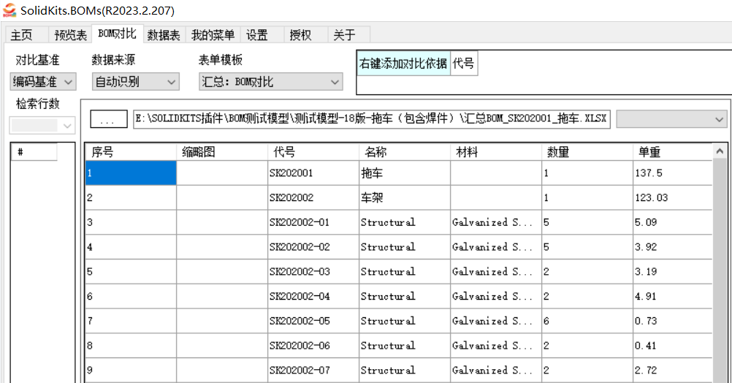Click the table scrollbar up arrow
The width and height of the screenshot is (732, 383).
coord(720,151)
